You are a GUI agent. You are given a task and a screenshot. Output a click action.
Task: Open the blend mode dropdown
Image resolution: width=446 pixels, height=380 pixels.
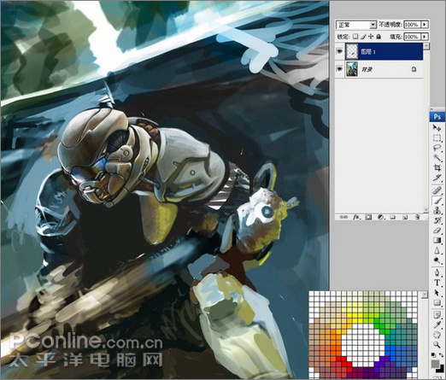click(x=356, y=25)
